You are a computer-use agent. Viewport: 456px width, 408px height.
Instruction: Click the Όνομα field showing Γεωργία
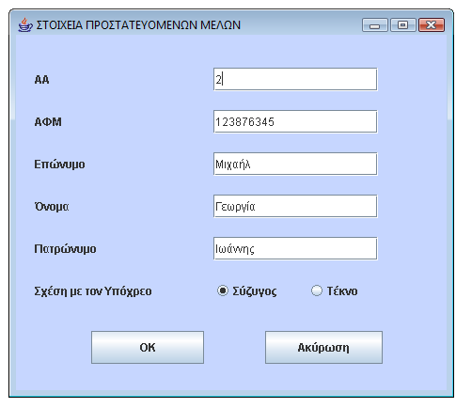pyautogui.click(x=295, y=206)
